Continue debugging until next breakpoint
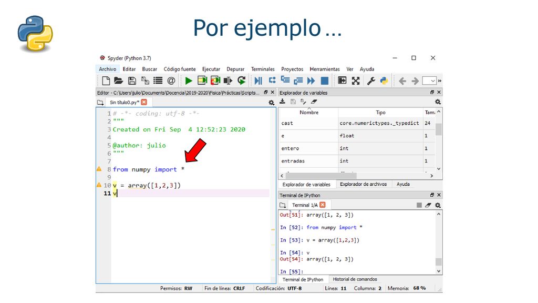 311,80
